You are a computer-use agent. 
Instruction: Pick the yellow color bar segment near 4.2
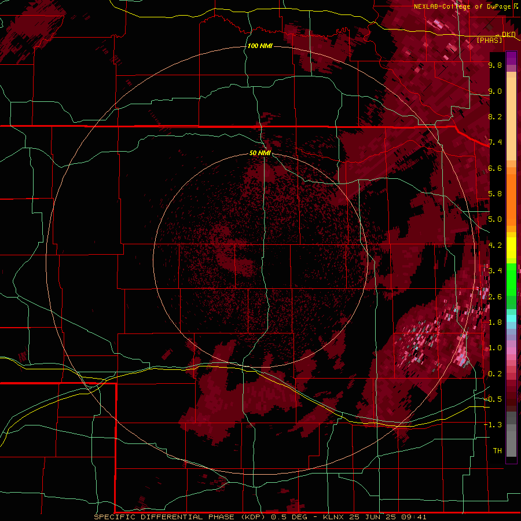click(511, 248)
